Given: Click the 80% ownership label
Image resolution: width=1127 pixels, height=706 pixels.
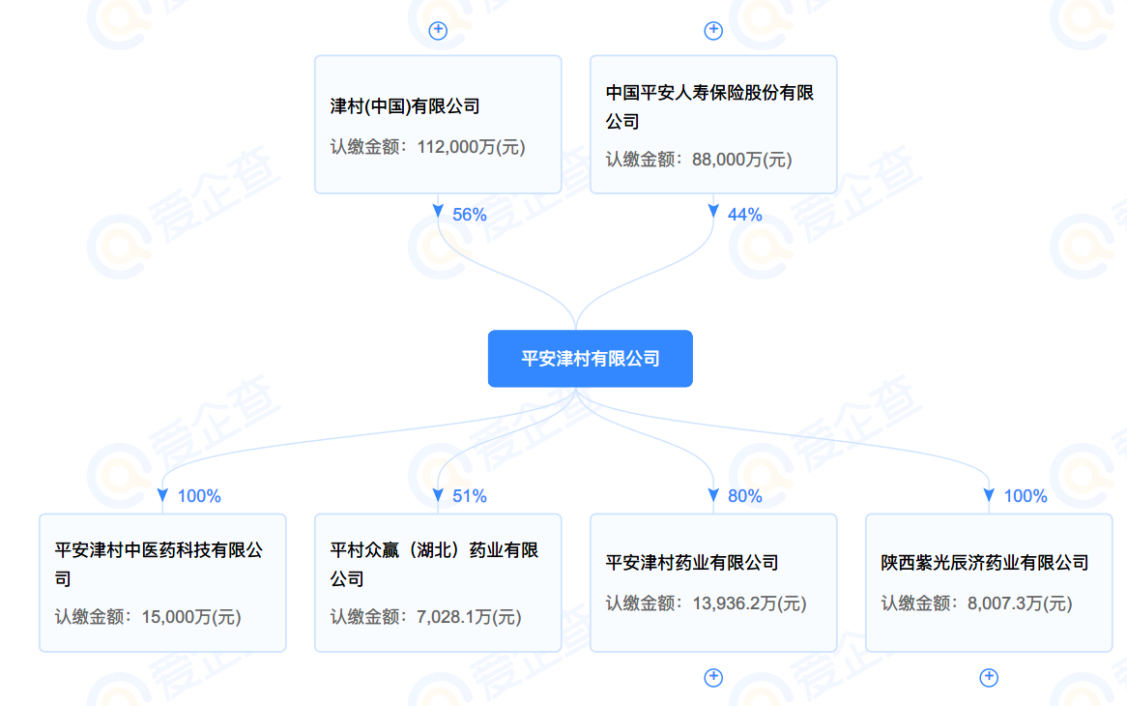Looking at the screenshot, I should tap(744, 496).
